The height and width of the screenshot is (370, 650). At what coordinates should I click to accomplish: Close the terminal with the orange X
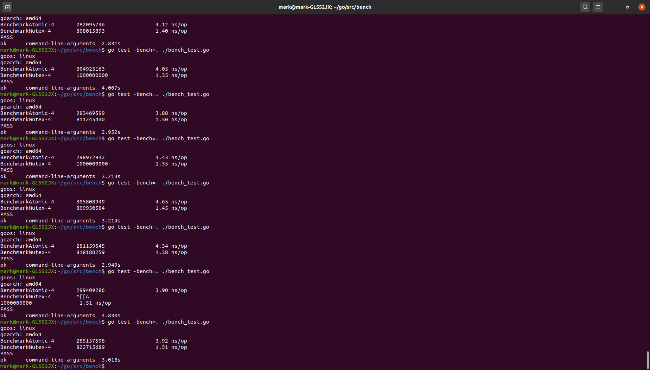coord(642,7)
